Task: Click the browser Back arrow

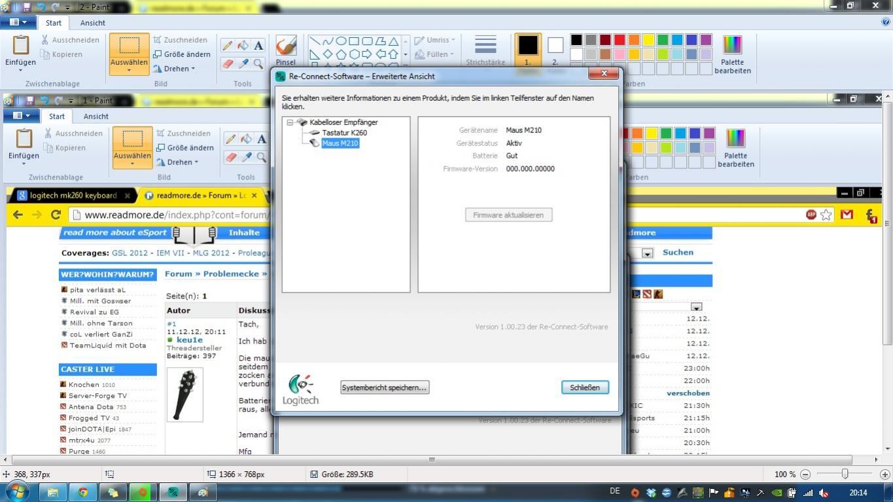Action: [18, 215]
